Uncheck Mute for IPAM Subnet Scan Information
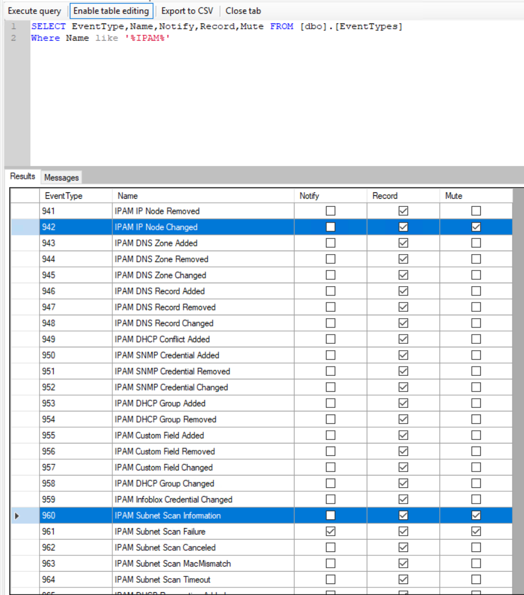Screen dimensions: 524x595 [476, 515]
